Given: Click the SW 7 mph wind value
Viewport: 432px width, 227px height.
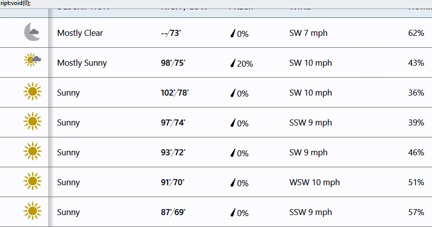Looking at the screenshot, I should coord(308,33).
